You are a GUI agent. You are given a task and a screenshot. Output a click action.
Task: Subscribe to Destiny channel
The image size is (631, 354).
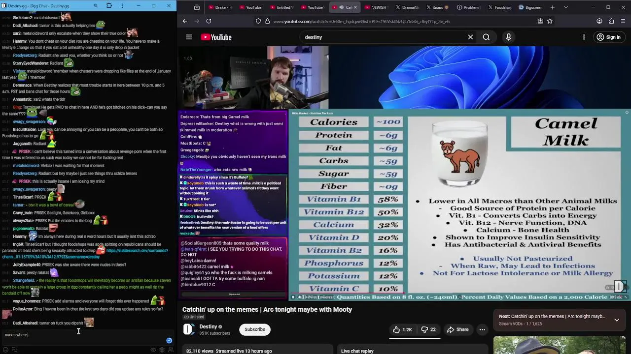tap(255, 329)
